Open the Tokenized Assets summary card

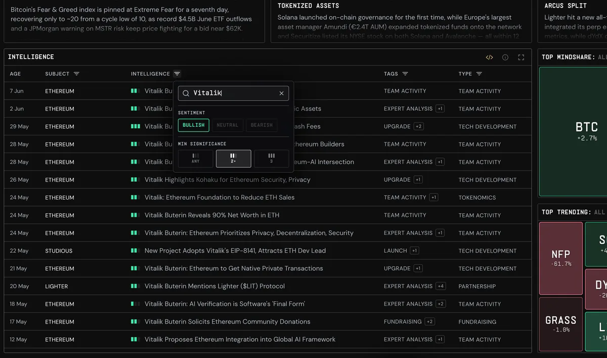[x=401, y=21]
